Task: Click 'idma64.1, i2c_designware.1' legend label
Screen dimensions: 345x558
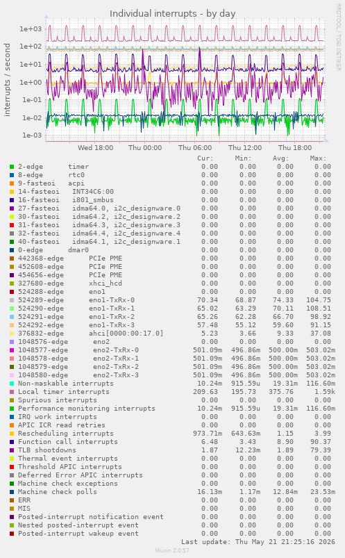Action: [126, 242]
